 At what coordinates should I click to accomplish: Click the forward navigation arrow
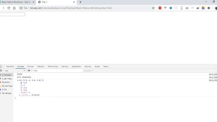tap(3, 8)
